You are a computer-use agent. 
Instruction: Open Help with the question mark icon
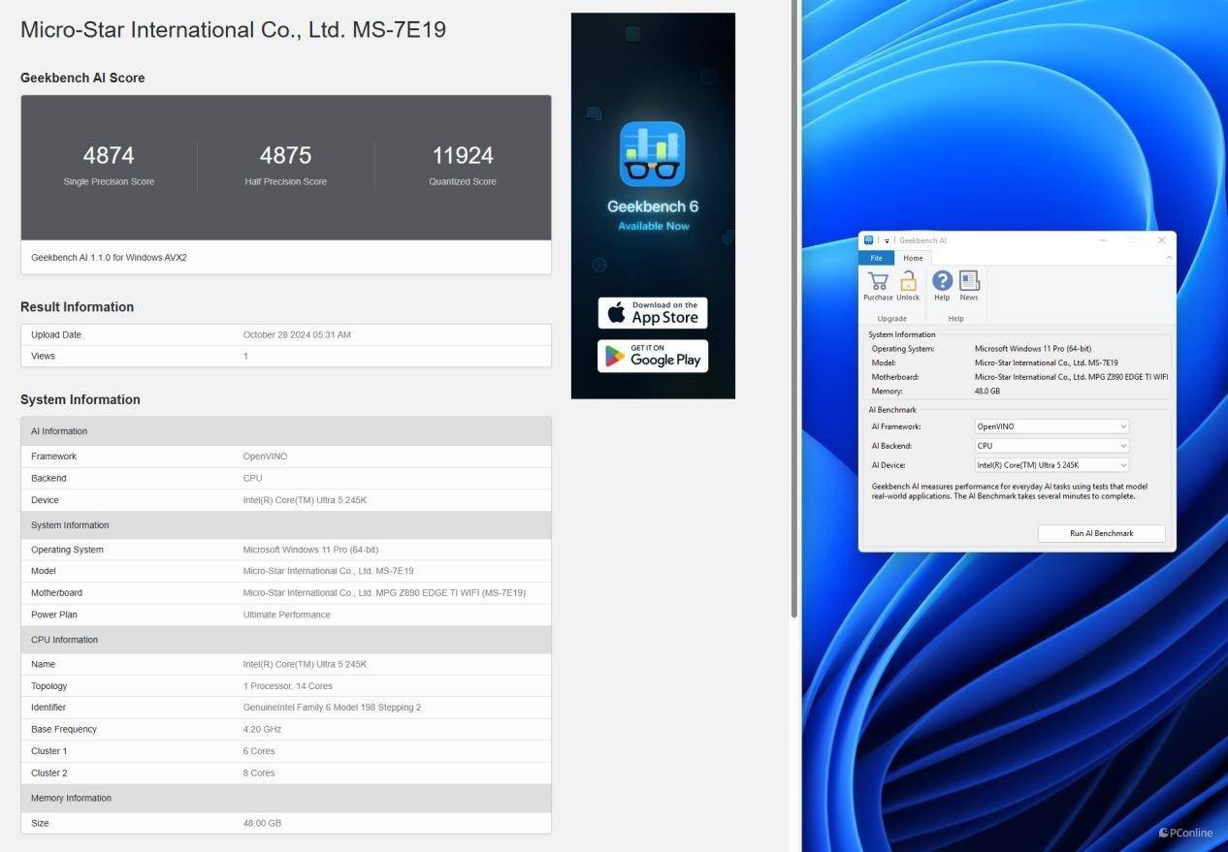coord(942,281)
